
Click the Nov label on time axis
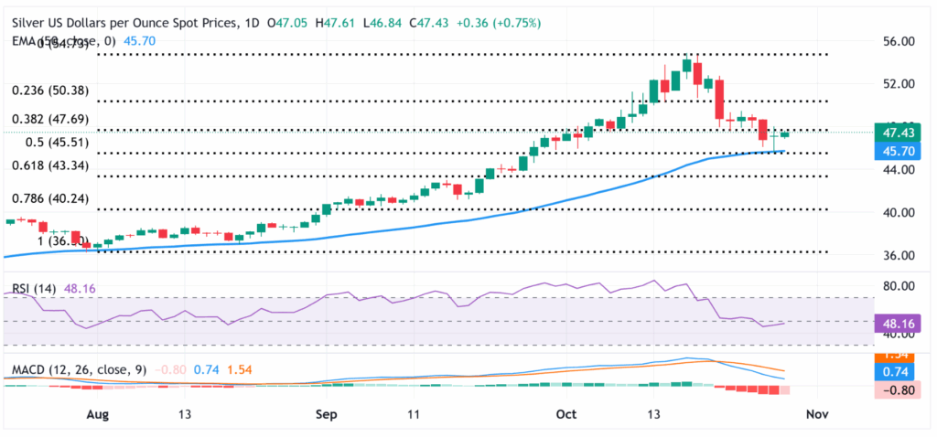tap(816, 415)
